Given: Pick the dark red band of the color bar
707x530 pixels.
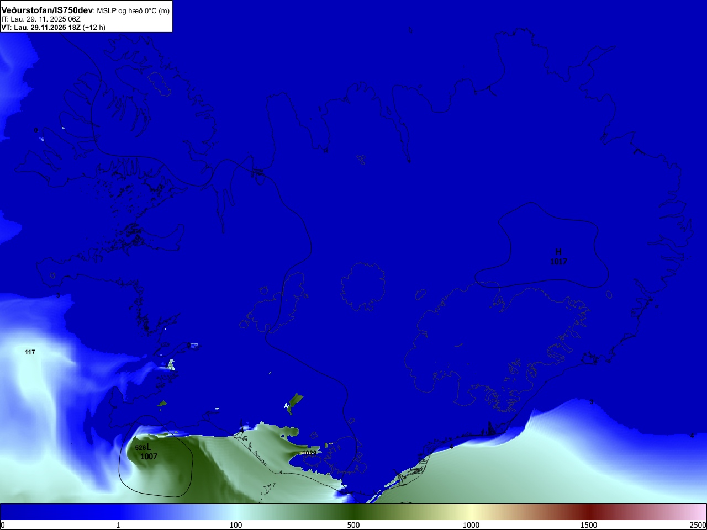Looking at the screenshot, I should pos(589,512).
